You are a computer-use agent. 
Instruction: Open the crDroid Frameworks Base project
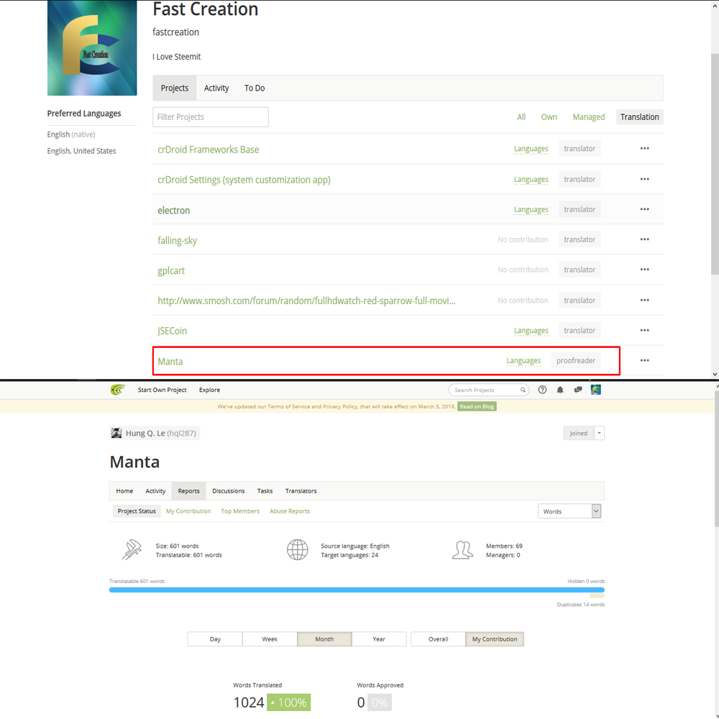(209, 150)
